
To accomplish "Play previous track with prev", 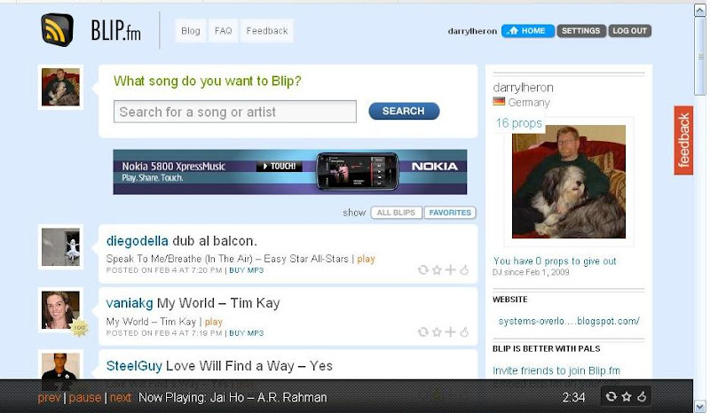I will 50,398.
